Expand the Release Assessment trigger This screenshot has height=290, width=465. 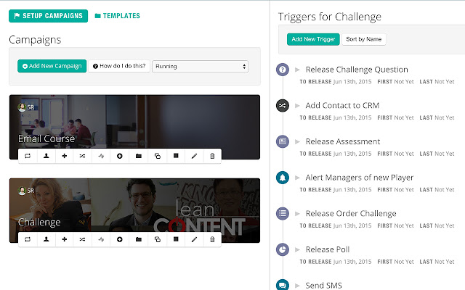tap(297, 142)
